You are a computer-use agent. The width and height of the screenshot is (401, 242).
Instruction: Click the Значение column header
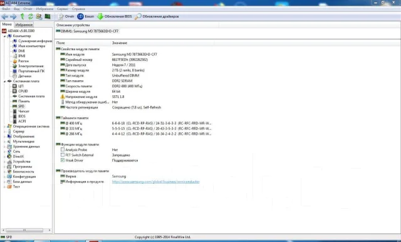click(x=163, y=43)
